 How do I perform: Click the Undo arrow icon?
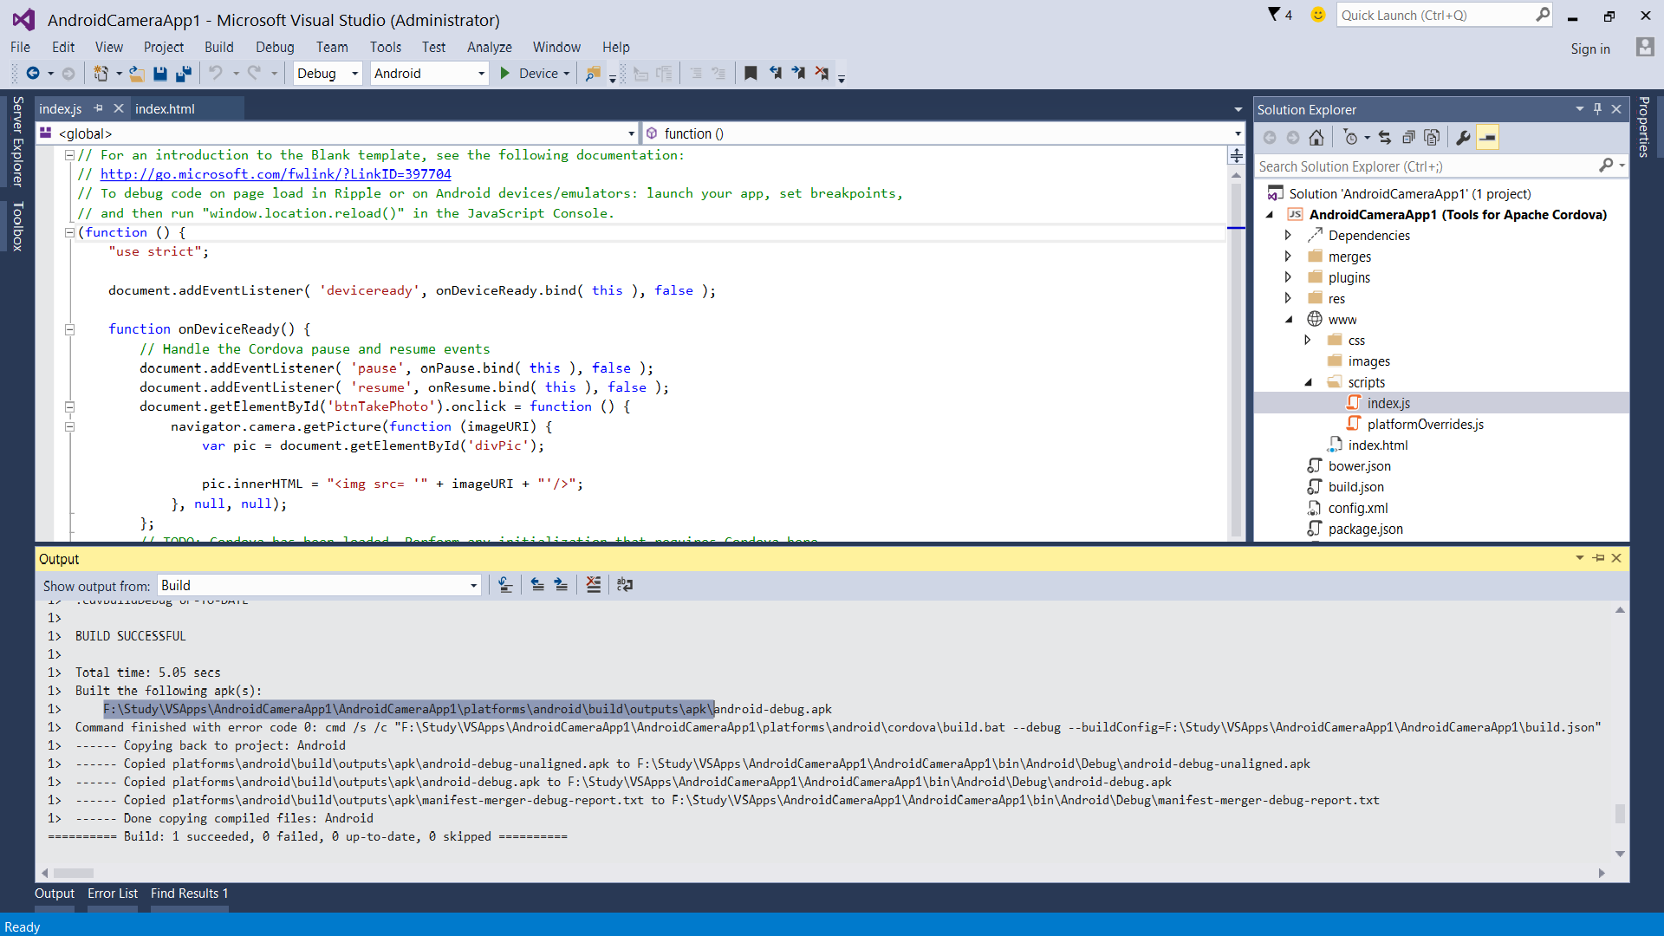216,74
